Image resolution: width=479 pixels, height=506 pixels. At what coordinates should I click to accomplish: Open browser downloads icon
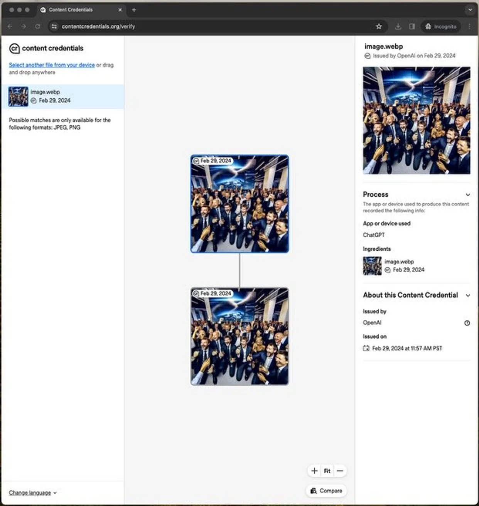tap(398, 27)
